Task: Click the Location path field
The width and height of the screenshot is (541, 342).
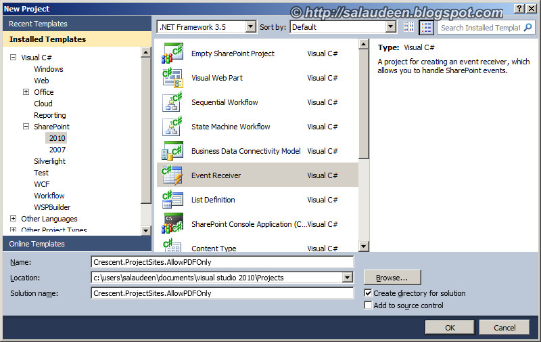Action: (x=217, y=278)
